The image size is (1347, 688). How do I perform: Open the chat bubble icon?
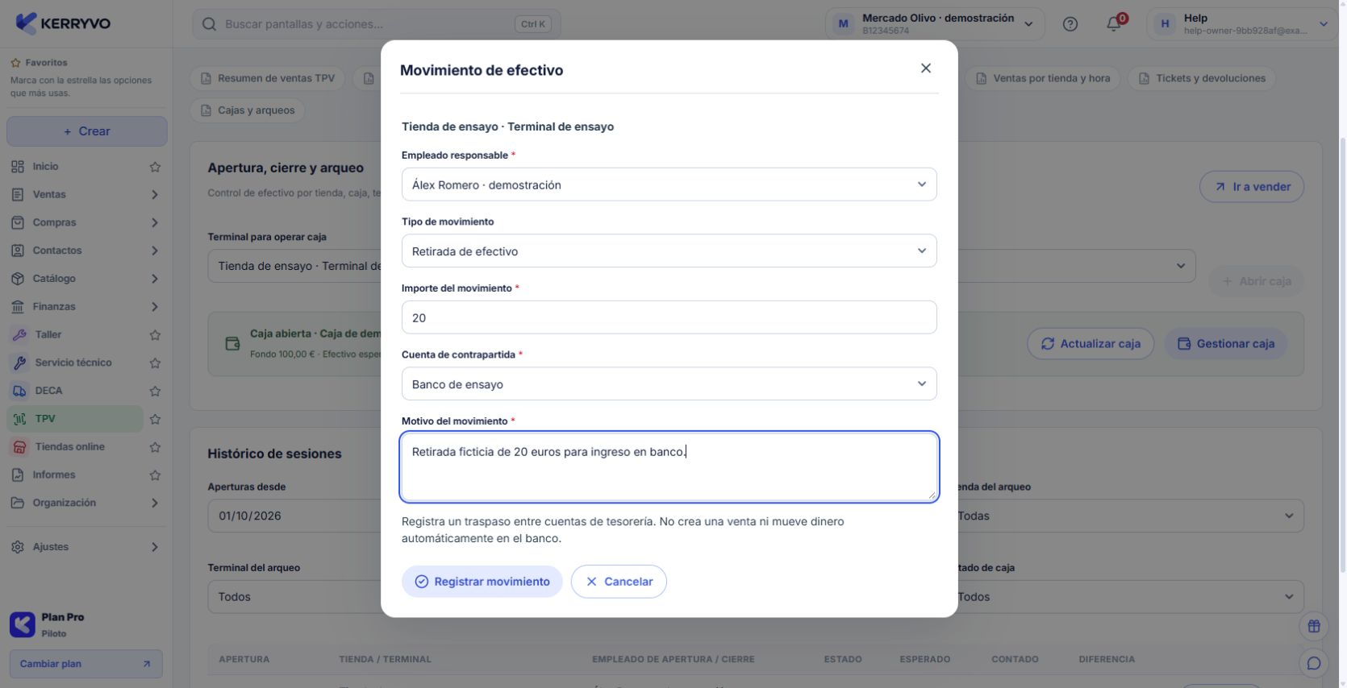pos(1314,663)
